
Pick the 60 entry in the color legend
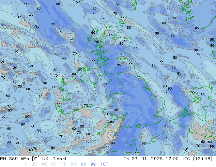(54, 164)
